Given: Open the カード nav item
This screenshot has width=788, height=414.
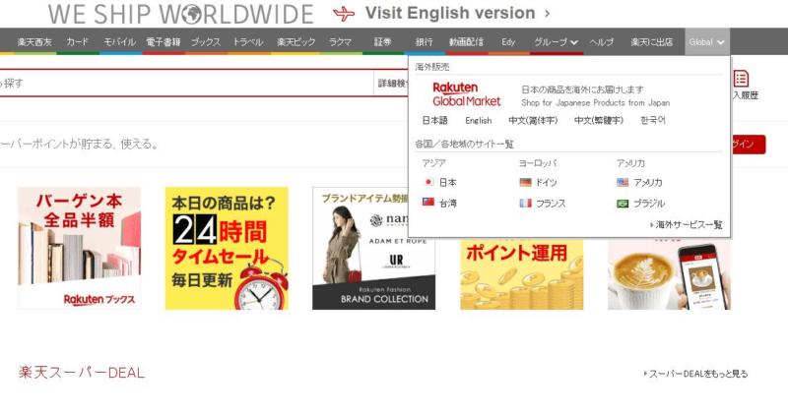Looking at the screenshot, I should tap(78, 42).
